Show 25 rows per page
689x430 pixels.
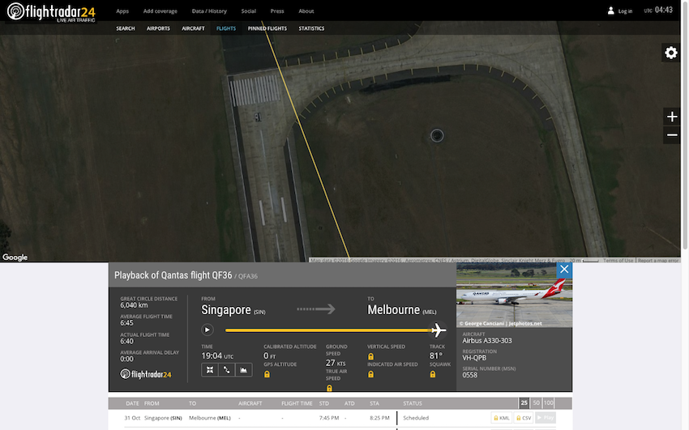click(524, 402)
